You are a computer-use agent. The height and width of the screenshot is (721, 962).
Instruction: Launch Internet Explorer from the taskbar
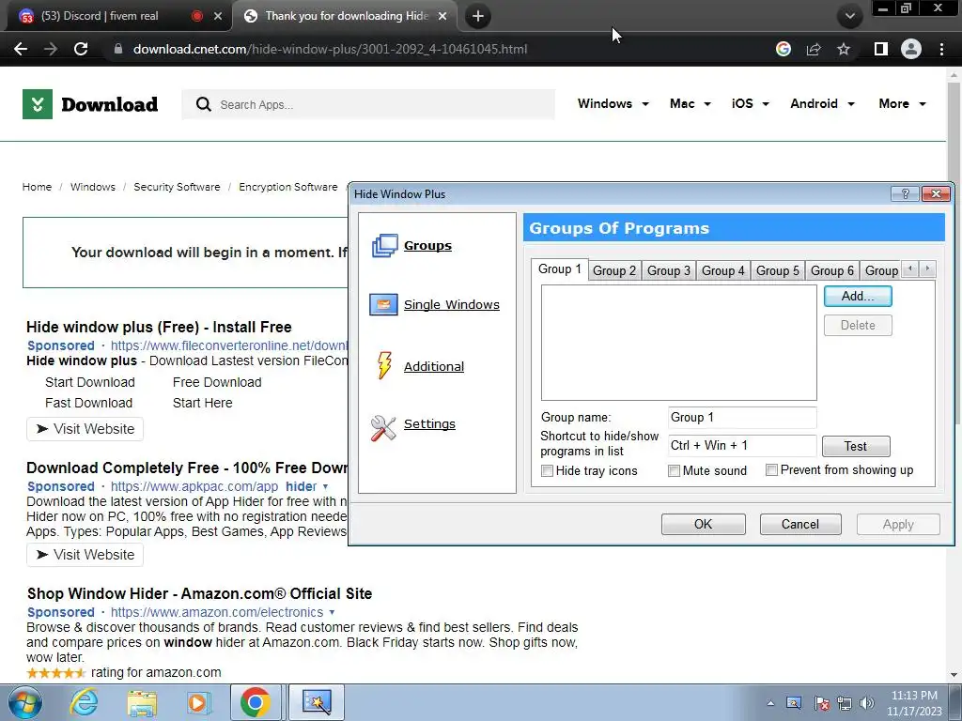(84, 702)
